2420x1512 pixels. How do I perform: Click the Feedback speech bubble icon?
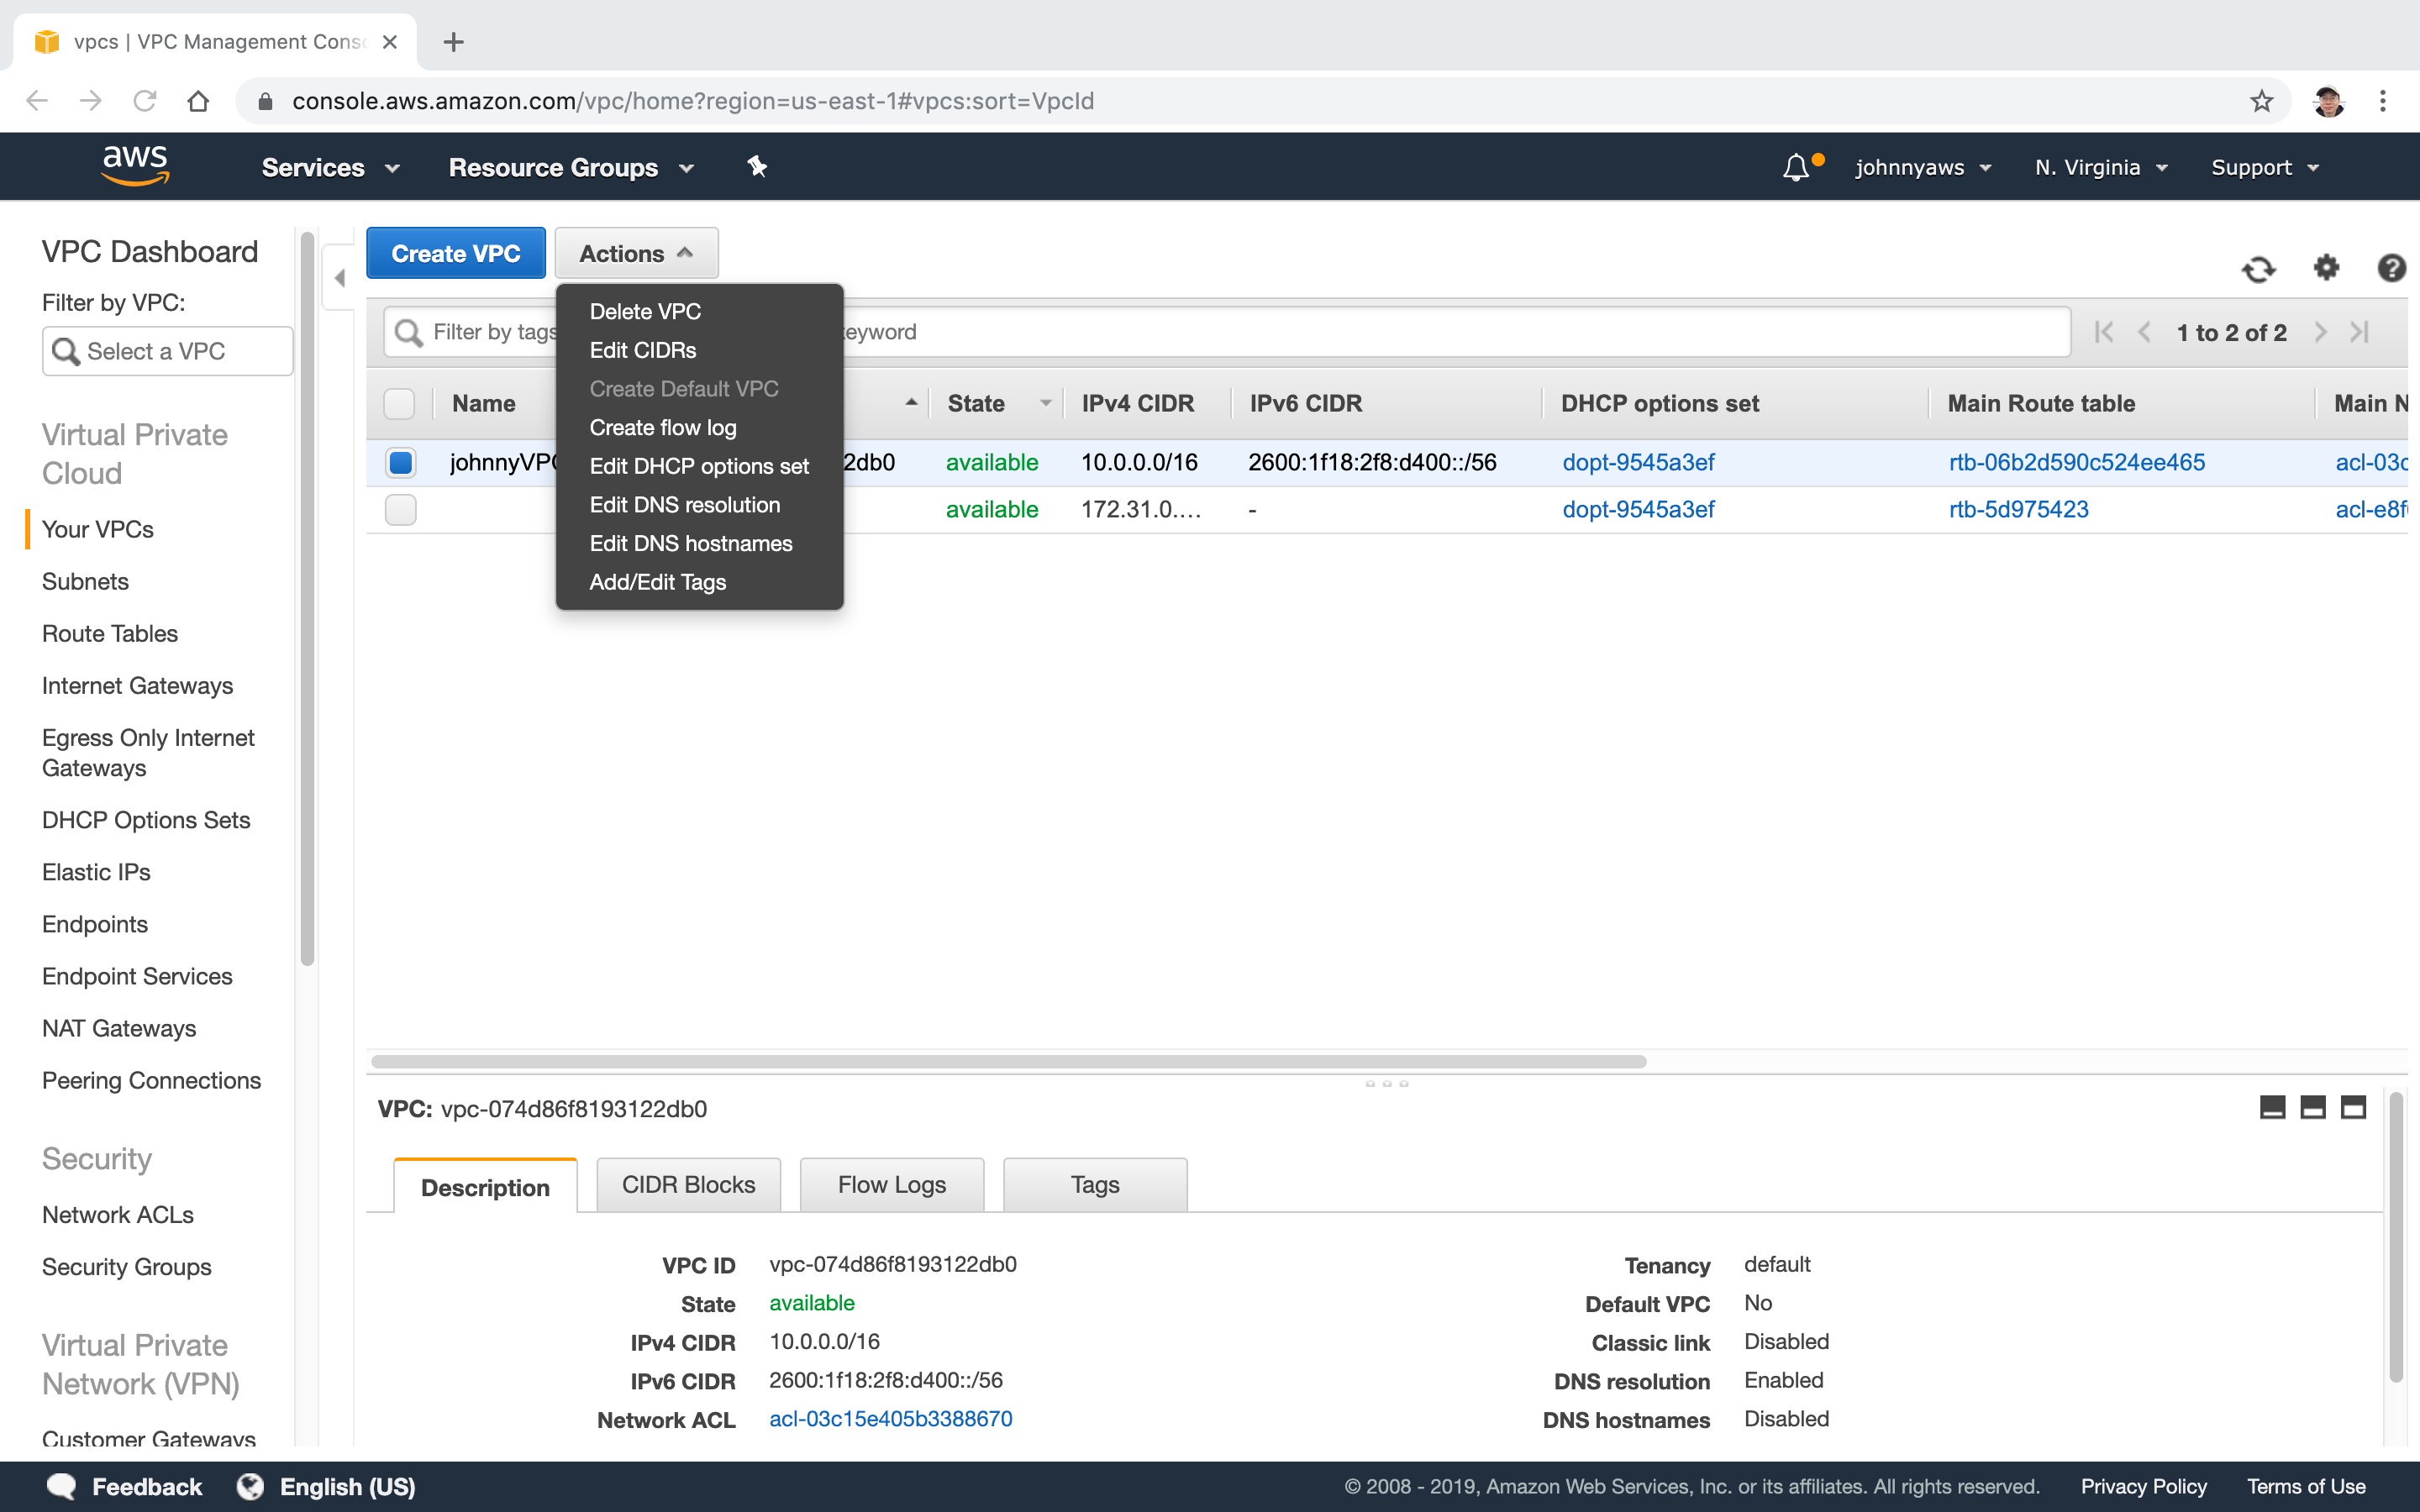tap(62, 1486)
